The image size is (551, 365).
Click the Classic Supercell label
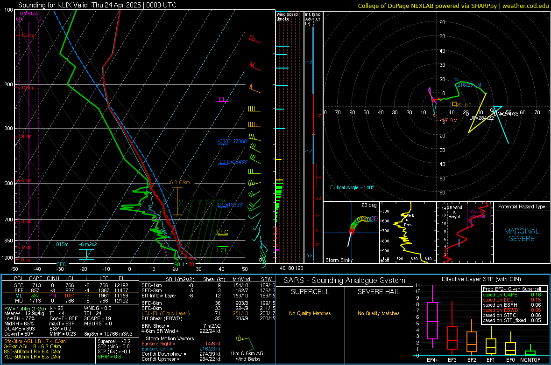tap(478, 214)
